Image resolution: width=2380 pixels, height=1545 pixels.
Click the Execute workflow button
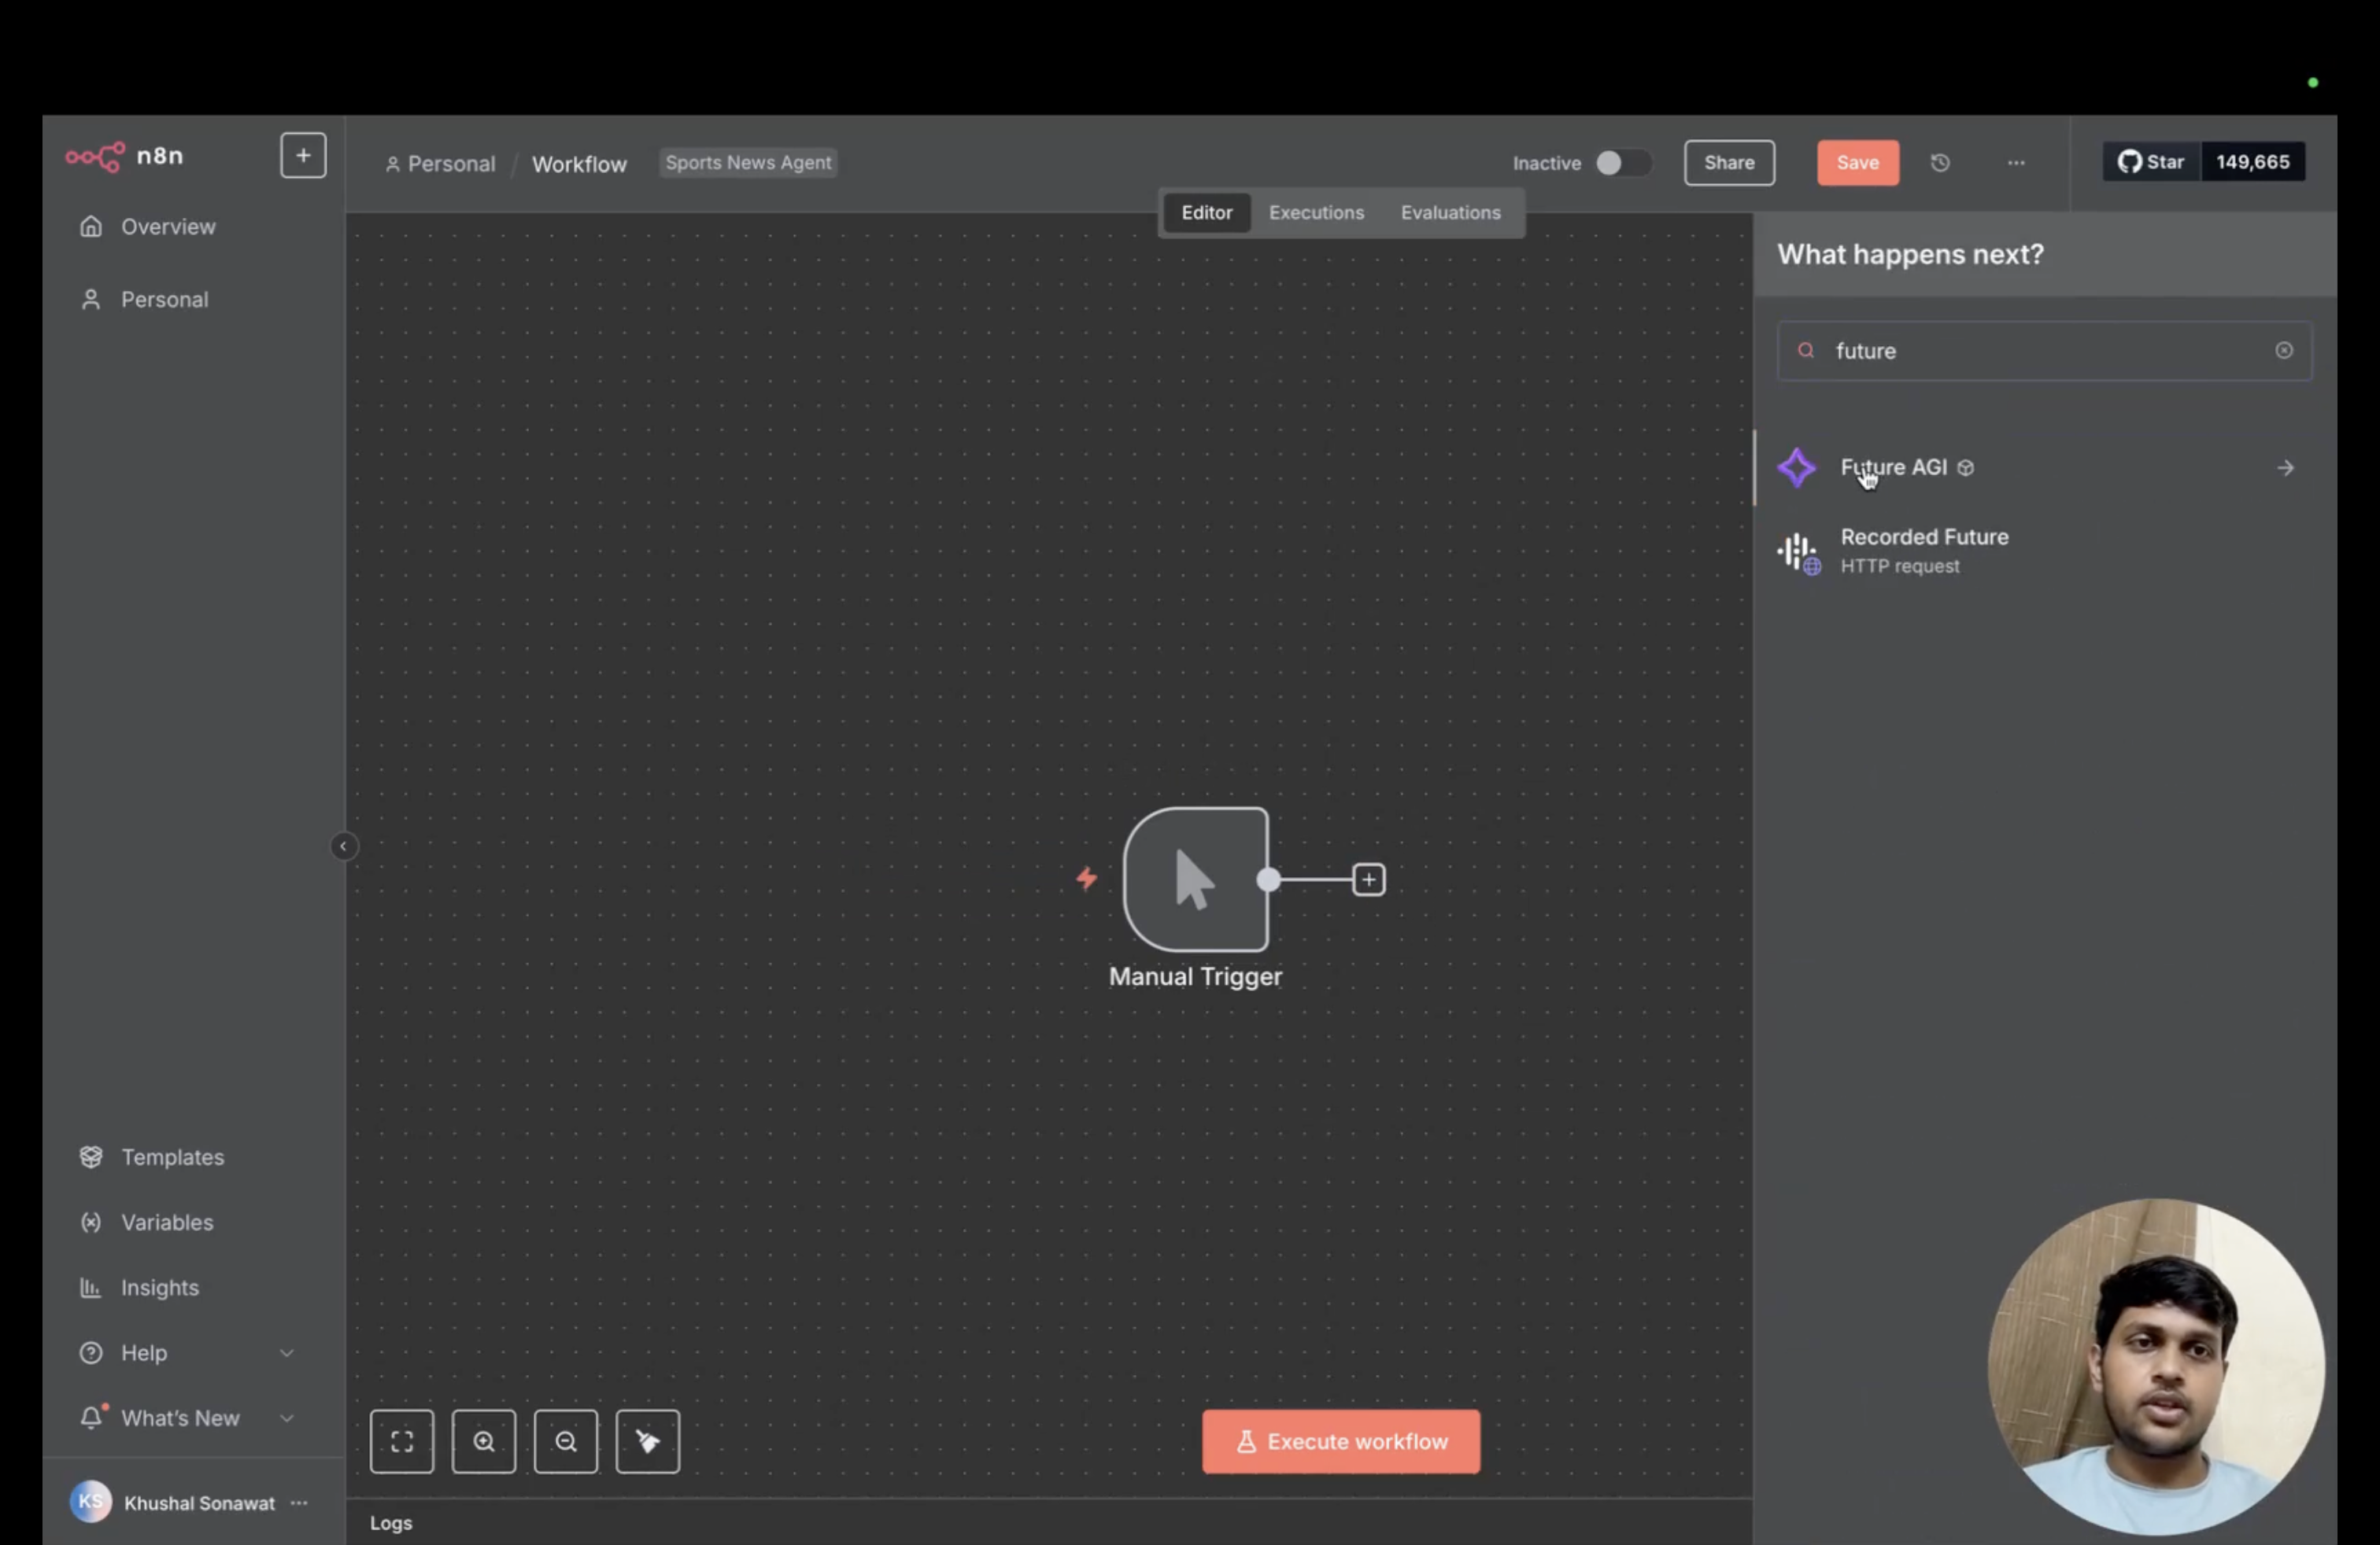1340,1441
